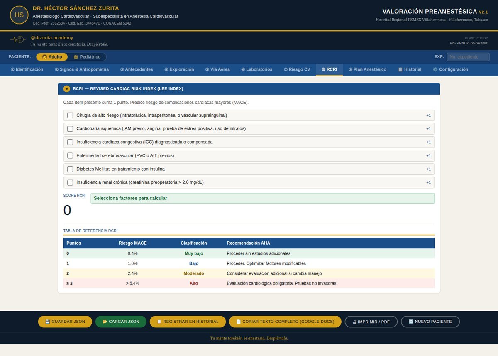Select the active RCRI tab

tap(330, 69)
